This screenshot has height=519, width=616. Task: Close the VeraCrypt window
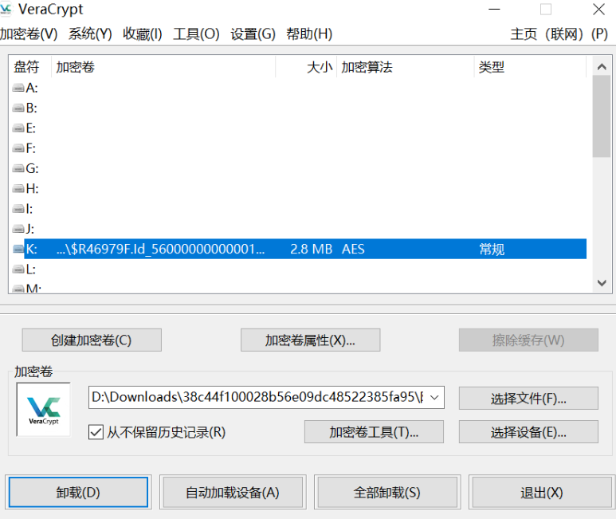point(598,9)
